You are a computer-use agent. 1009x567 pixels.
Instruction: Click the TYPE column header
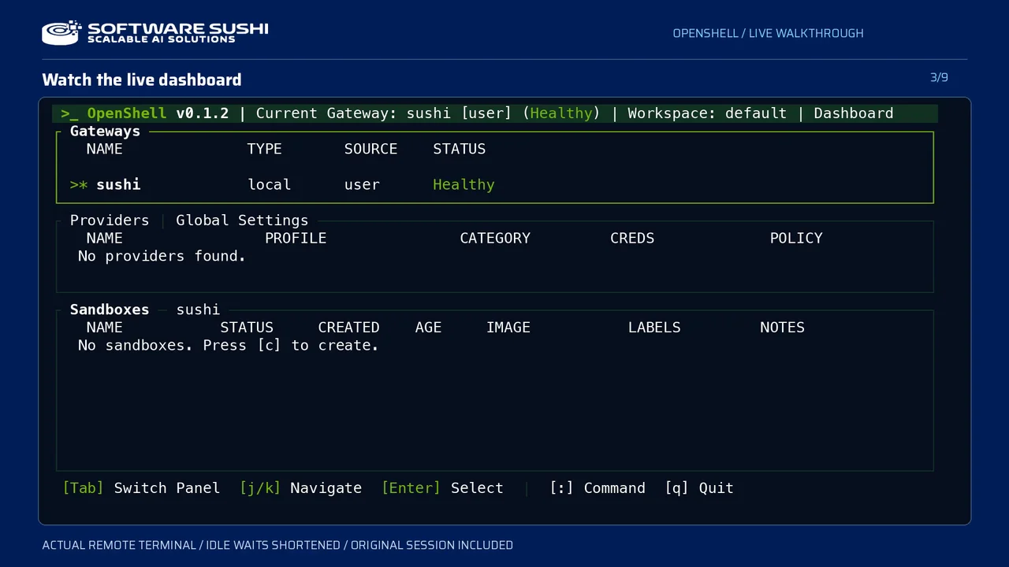click(x=265, y=150)
